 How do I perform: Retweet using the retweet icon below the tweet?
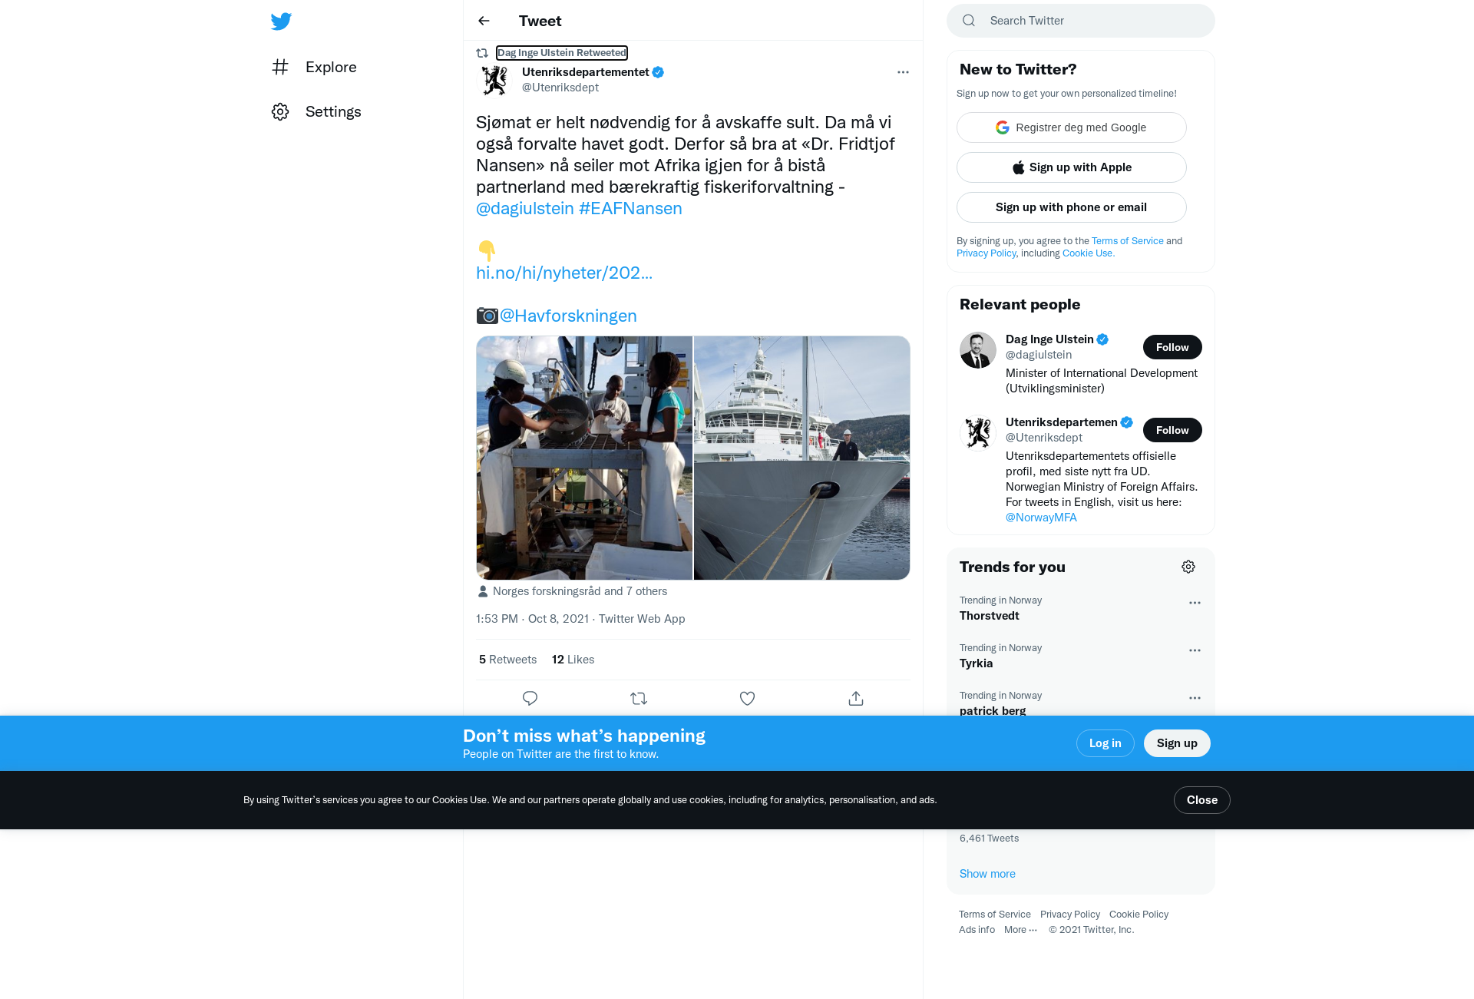pyautogui.click(x=639, y=698)
